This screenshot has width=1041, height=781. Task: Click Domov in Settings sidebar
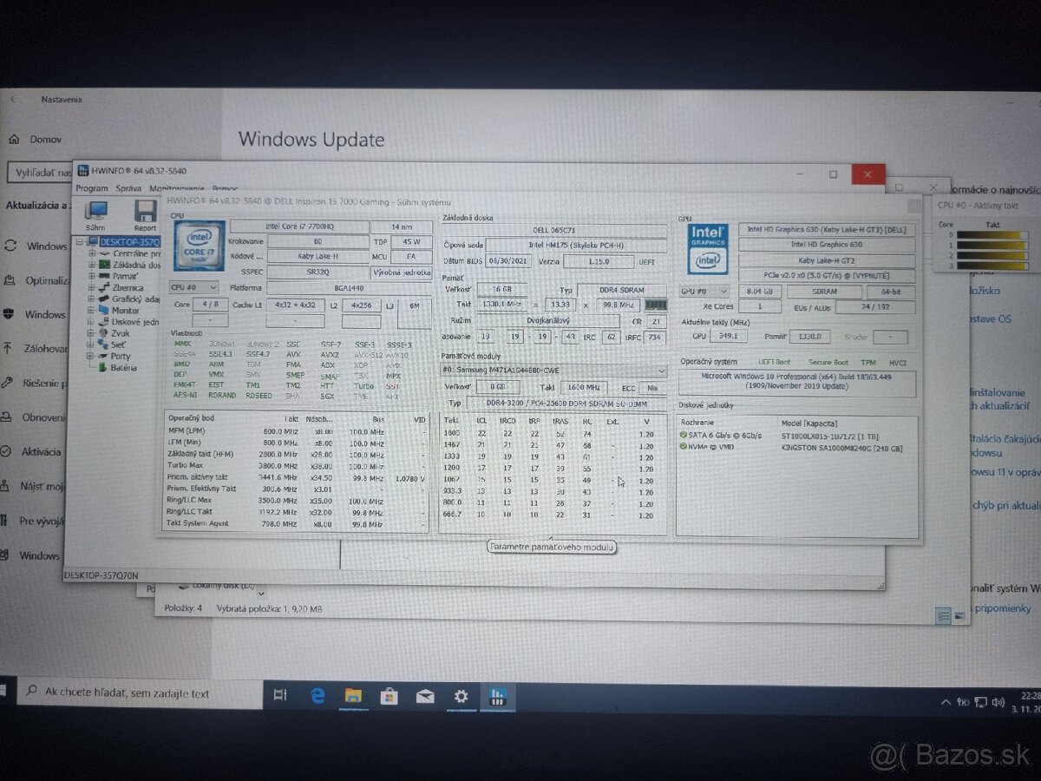pos(45,139)
